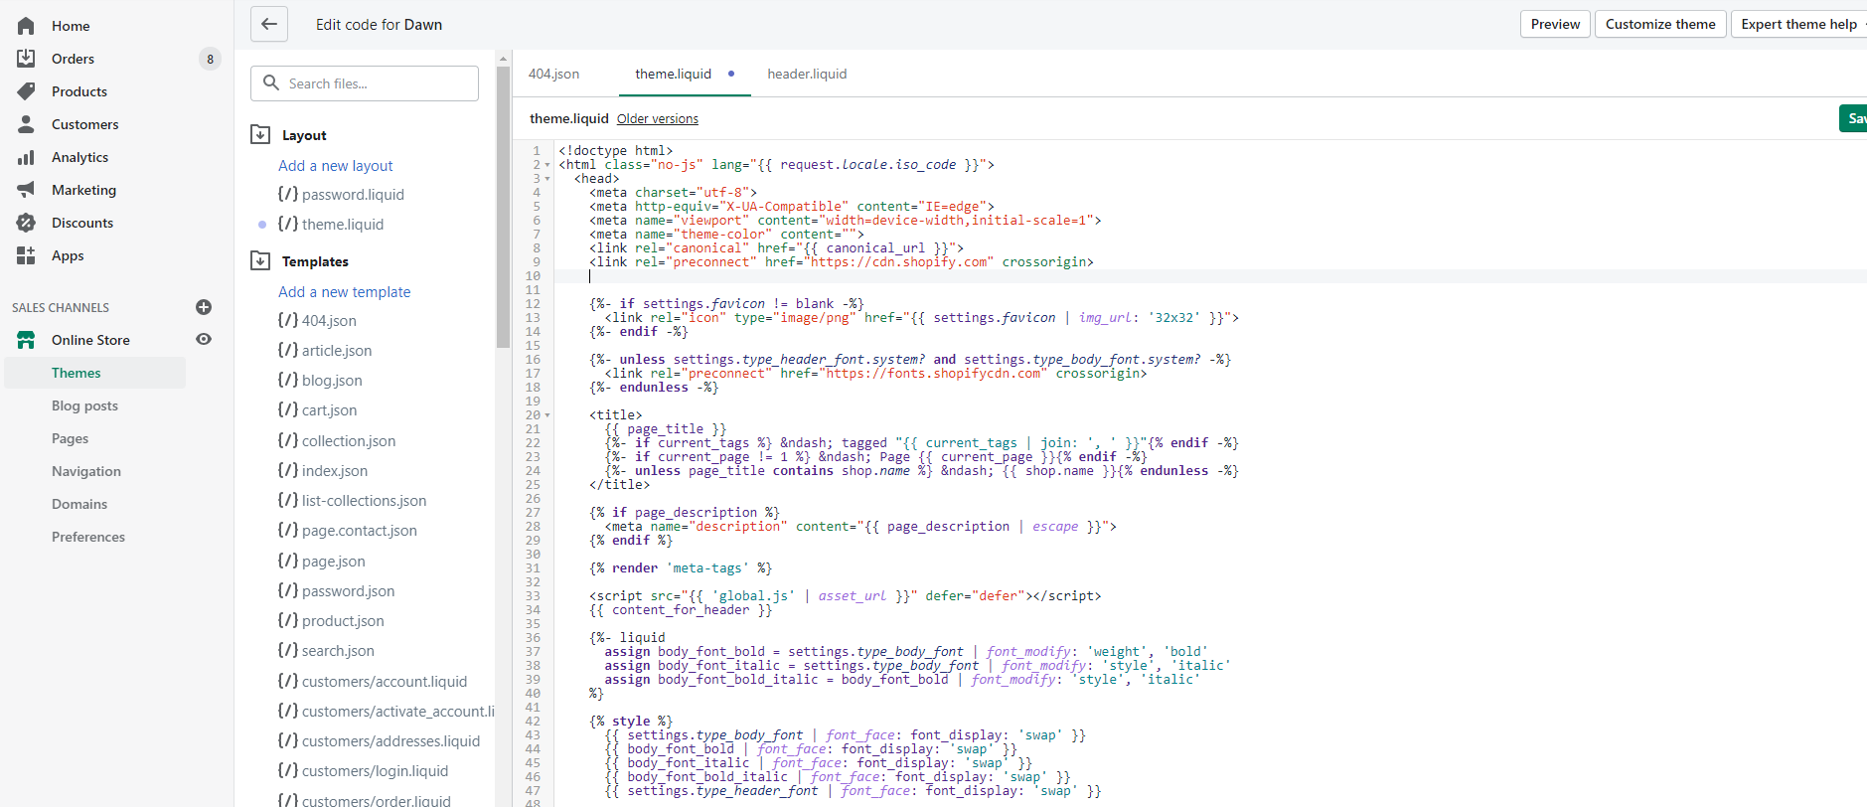The image size is (1867, 807).
Task: Switch to the header.liquid tab
Action: click(807, 74)
